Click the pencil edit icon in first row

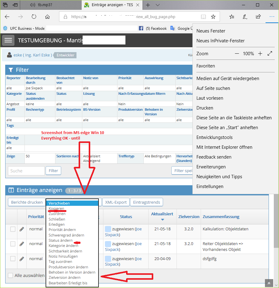pyautogui.click(x=22, y=229)
